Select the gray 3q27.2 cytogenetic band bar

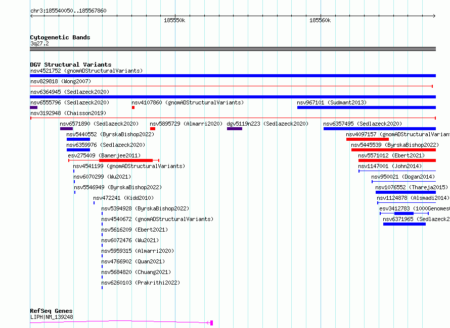click(x=233, y=49)
